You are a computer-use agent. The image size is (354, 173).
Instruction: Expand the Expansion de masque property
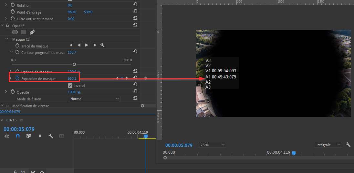[x=10, y=78]
